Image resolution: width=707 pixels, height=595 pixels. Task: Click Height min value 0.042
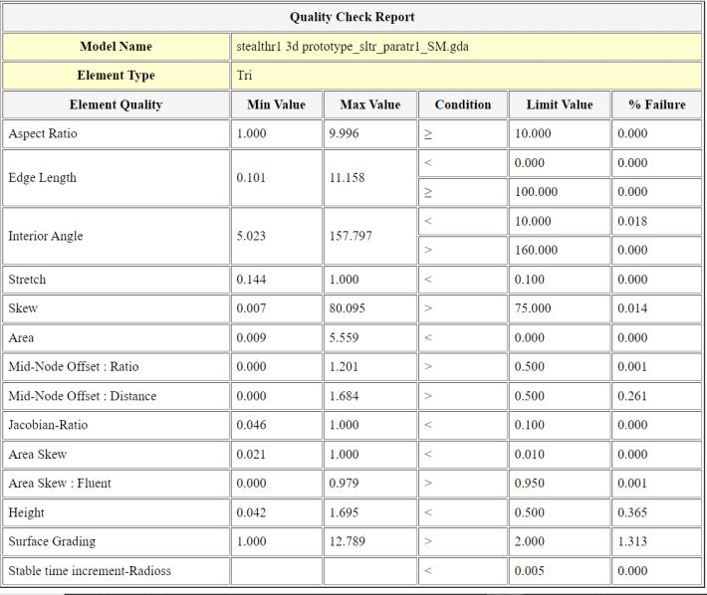[251, 512]
